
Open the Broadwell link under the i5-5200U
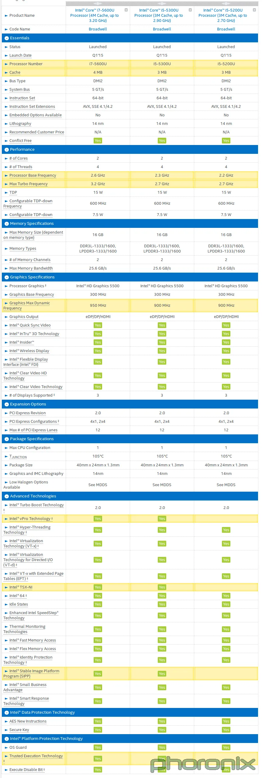tap(226, 29)
